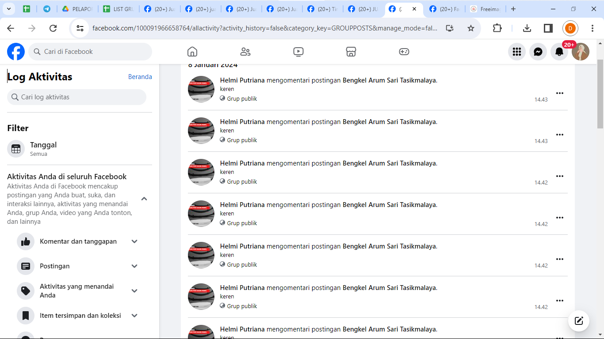Switch to the Telegram browser tab
Image resolution: width=604 pixels, height=339 pixels.
click(x=47, y=9)
